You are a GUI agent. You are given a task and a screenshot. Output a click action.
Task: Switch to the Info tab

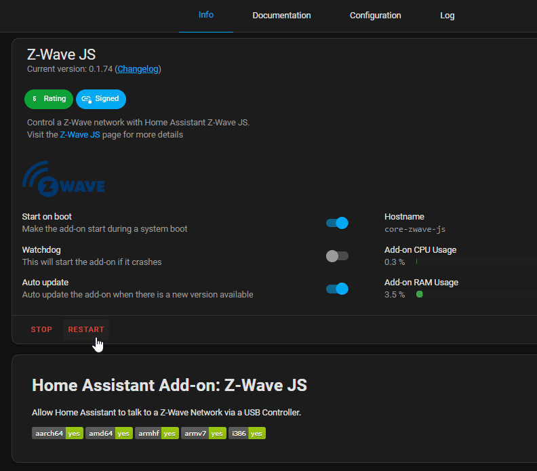[206, 16]
